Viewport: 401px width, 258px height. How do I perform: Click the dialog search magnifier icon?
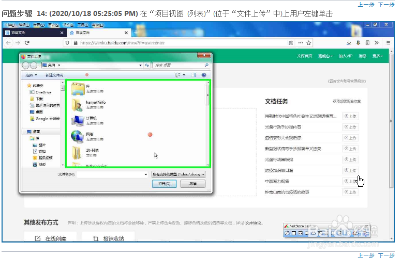(206, 65)
